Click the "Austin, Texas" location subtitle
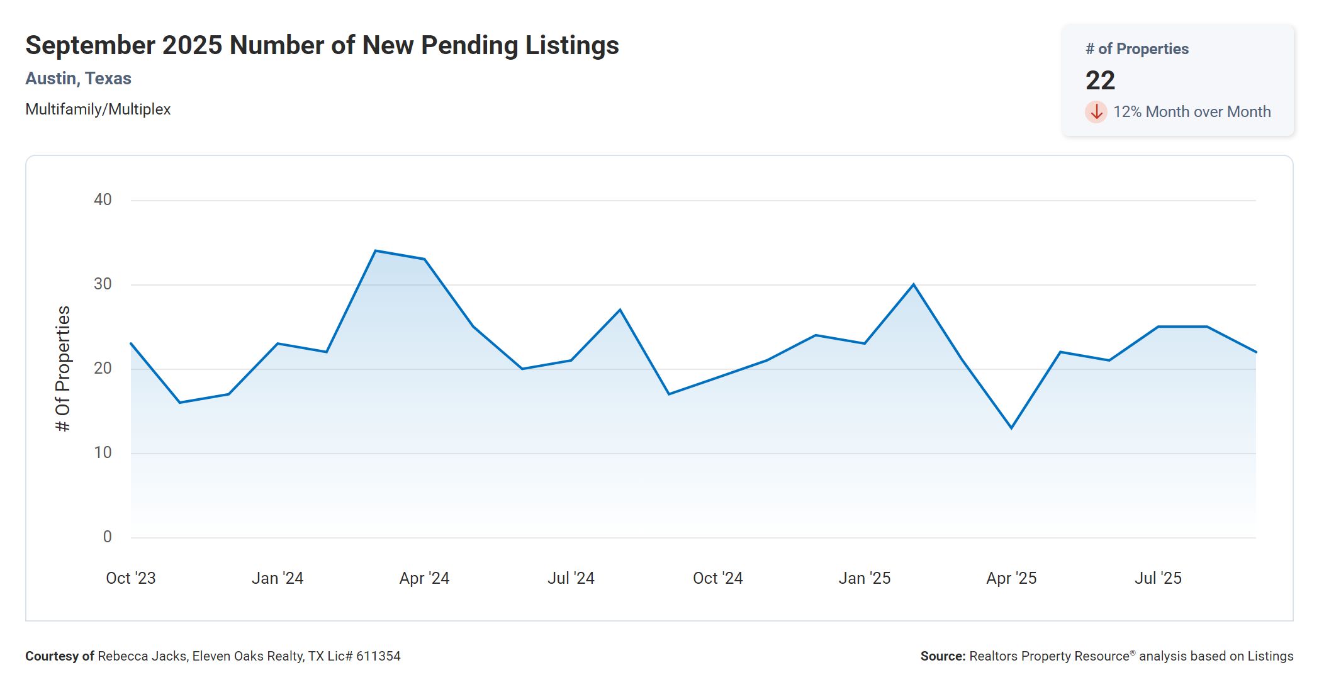Image resolution: width=1319 pixels, height=692 pixels. (x=78, y=79)
